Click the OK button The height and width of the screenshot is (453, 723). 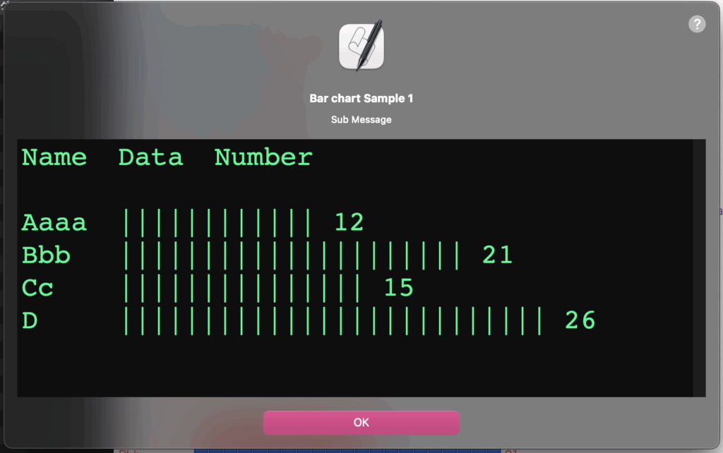point(361,423)
